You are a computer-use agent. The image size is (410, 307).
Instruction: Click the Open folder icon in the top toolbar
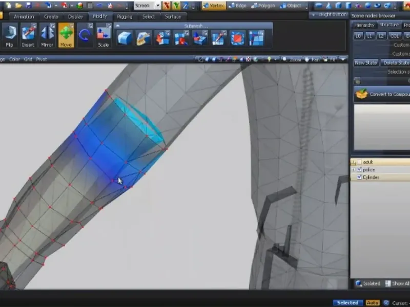(x=18, y=5)
